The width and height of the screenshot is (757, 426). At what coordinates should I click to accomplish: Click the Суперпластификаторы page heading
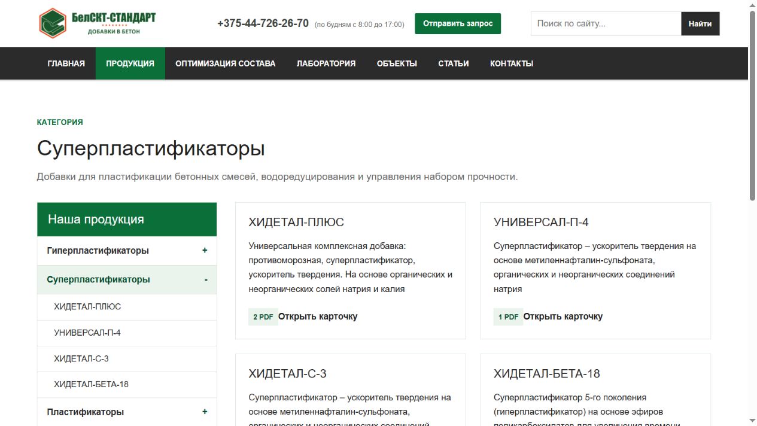[x=151, y=148]
